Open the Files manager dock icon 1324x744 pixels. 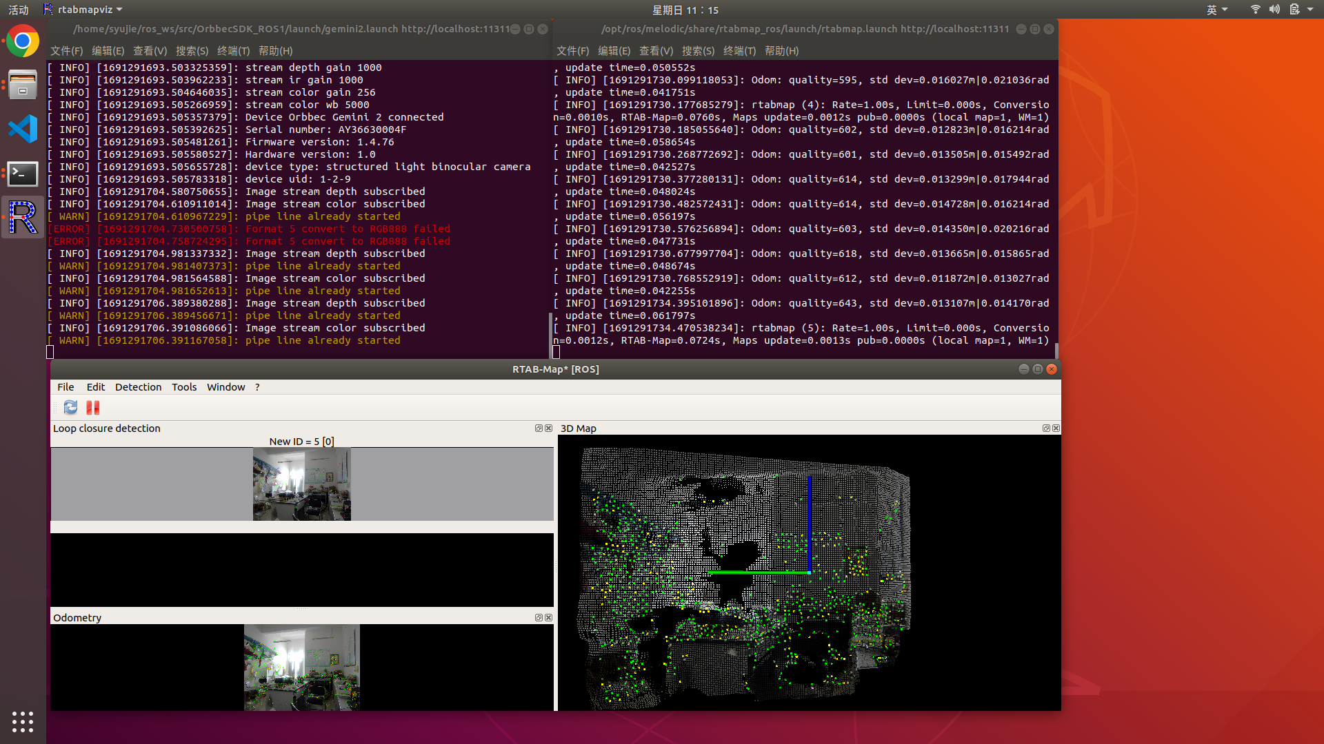tap(23, 85)
